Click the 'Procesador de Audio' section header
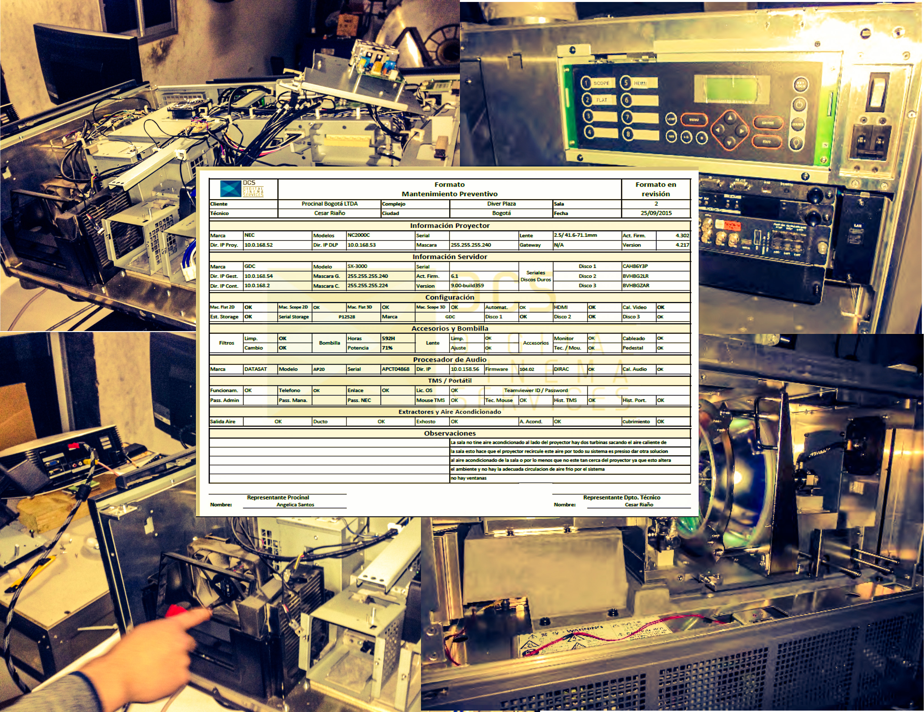This screenshot has width=924, height=712. pos(450,360)
